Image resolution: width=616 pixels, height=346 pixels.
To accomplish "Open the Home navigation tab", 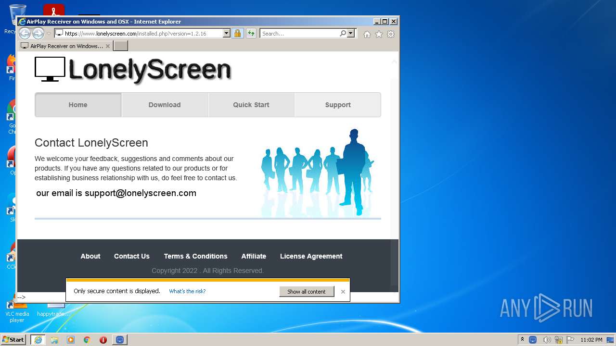I will coord(78,105).
